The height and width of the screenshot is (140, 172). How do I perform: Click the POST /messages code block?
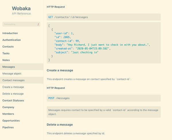click(x=103, y=98)
